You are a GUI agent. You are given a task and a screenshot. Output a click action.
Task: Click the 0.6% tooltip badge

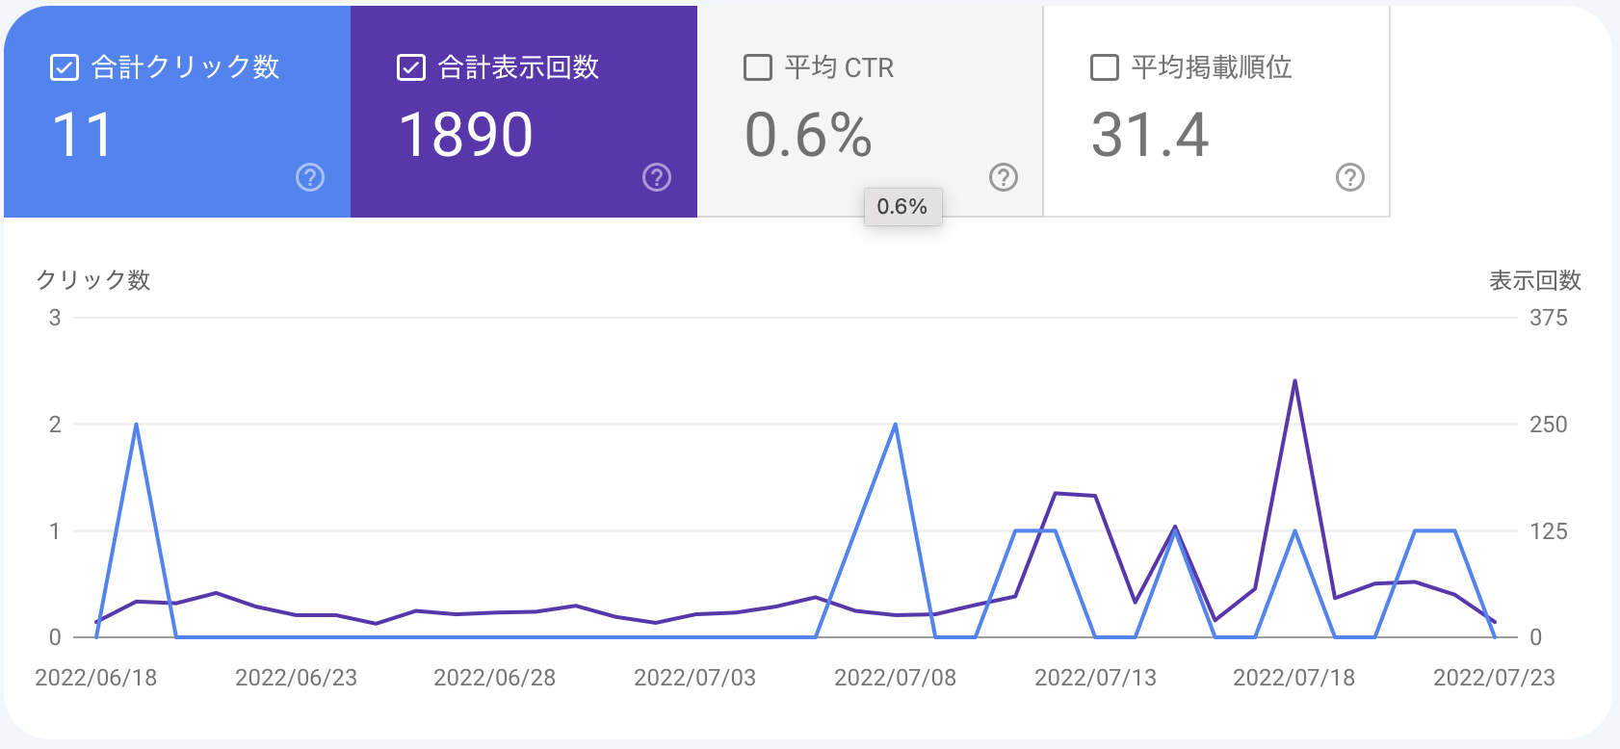tap(902, 207)
